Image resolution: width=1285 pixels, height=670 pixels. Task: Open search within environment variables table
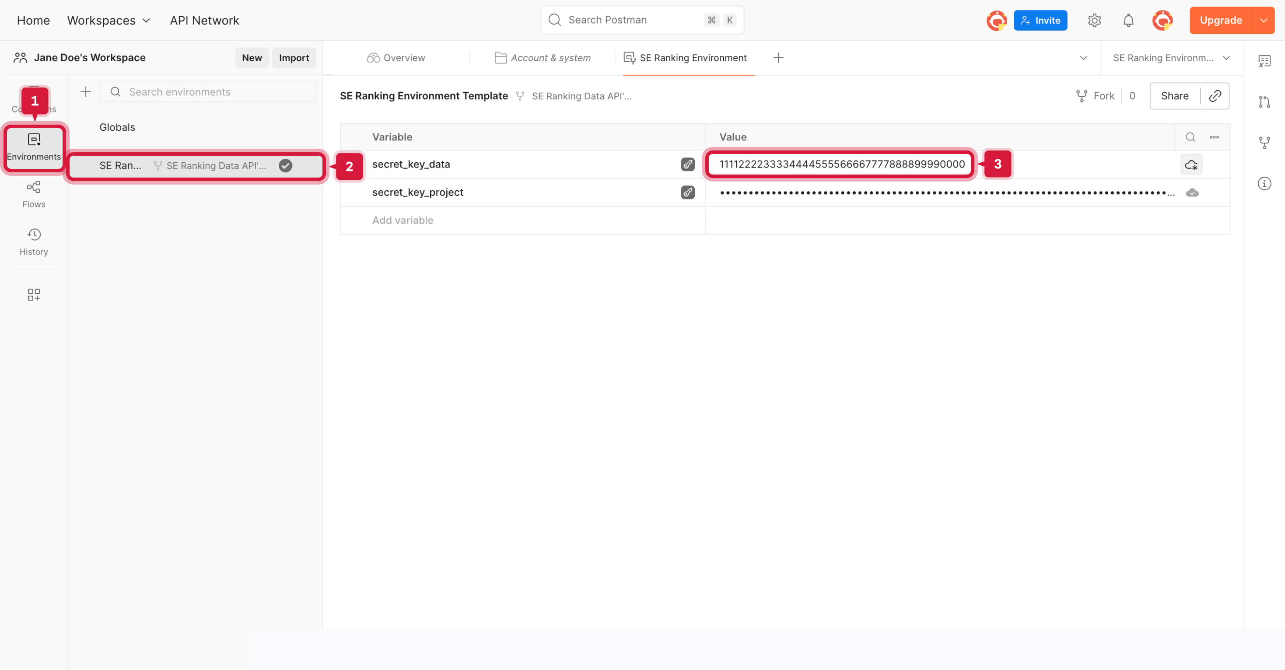click(x=1190, y=136)
